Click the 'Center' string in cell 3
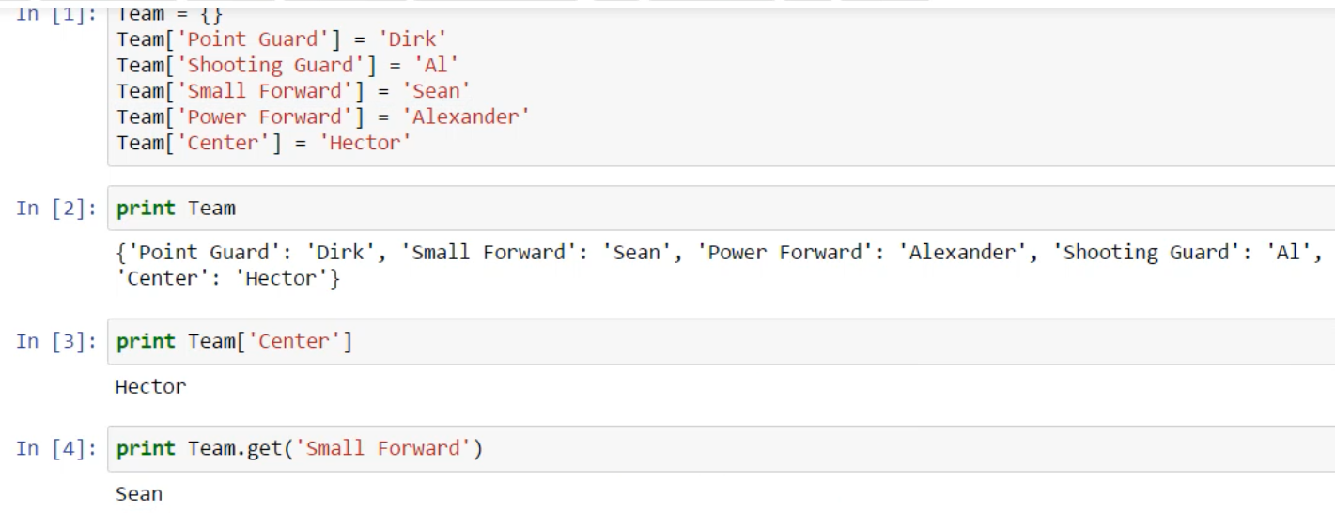 (x=294, y=342)
